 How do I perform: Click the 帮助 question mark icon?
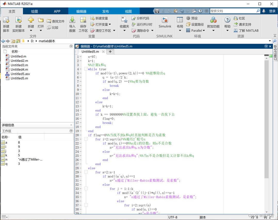[x=227, y=20]
